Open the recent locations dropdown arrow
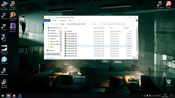175x98 pixels. (52, 24)
